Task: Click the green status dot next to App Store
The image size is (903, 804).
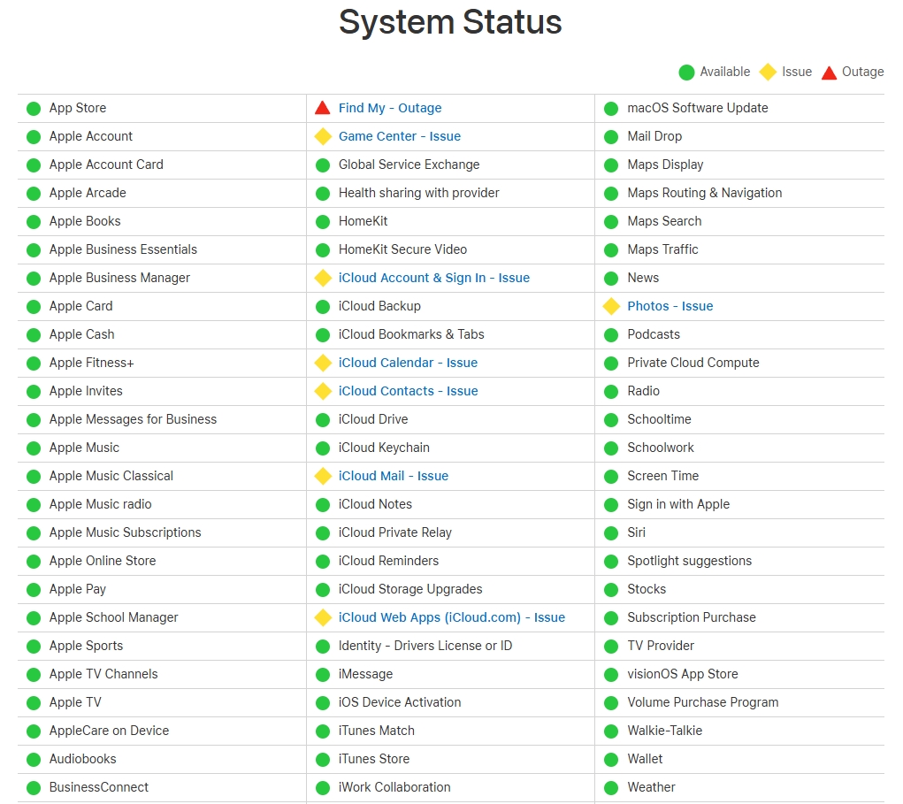Action: [34, 108]
